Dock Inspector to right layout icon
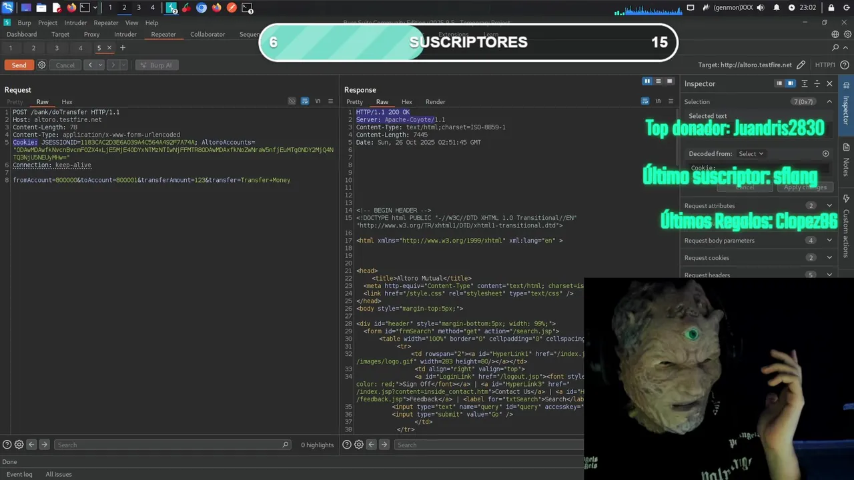The height and width of the screenshot is (480, 854). tap(791, 84)
